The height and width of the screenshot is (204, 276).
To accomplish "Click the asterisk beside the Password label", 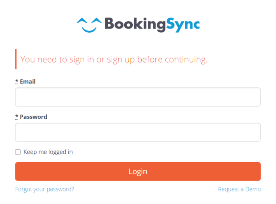I will [17, 117].
